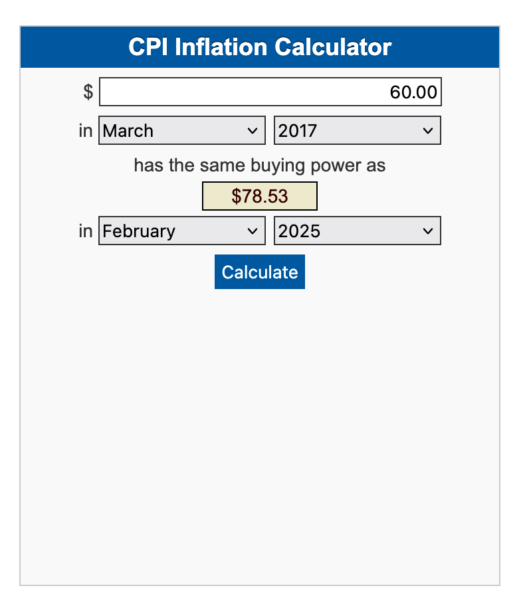Open the February ending month dropdown

(x=181, y=231)
